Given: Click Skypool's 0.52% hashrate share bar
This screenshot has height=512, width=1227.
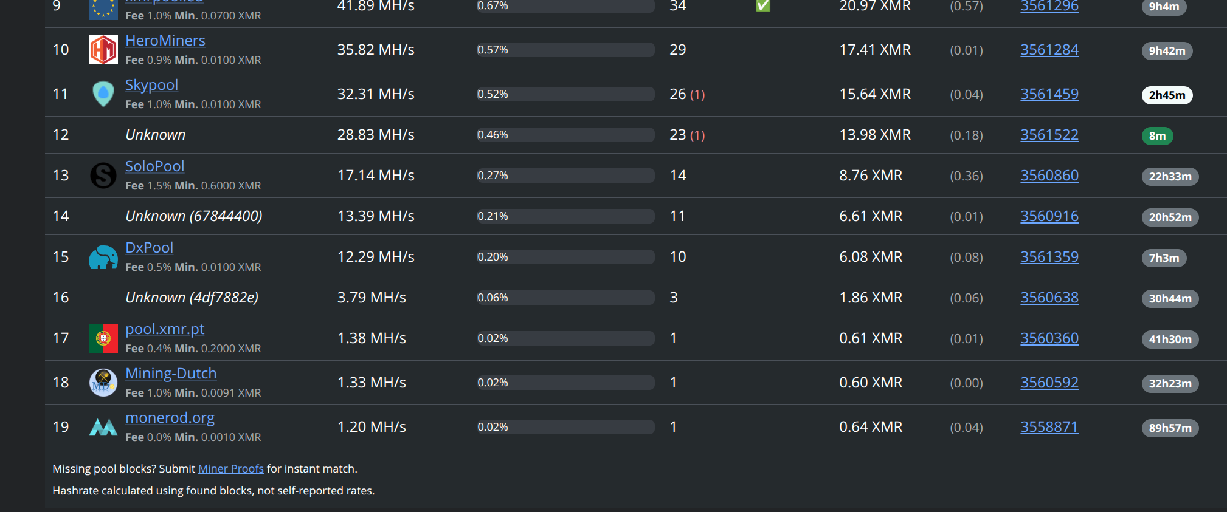Looking at the screenshot, I should tap(565, 94).
